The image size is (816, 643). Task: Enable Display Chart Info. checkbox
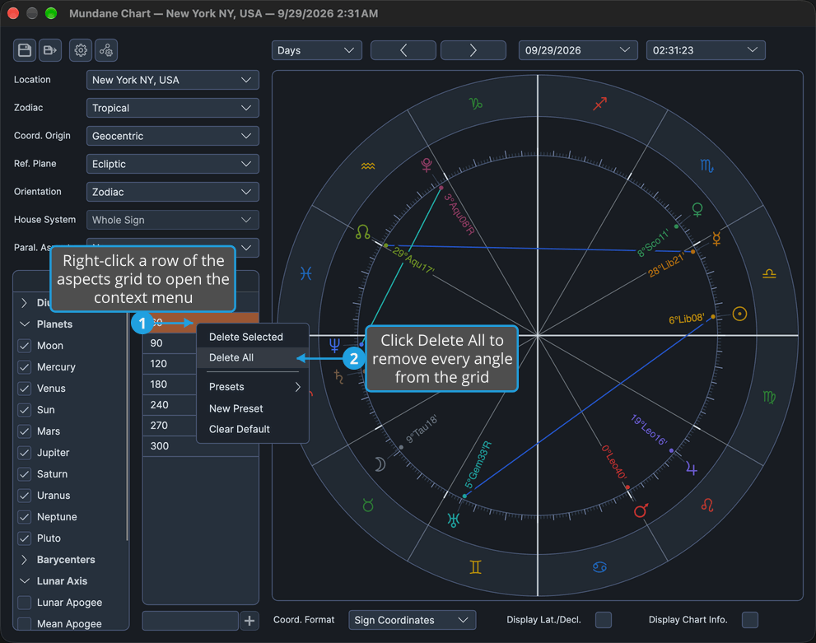pos(750,620)
